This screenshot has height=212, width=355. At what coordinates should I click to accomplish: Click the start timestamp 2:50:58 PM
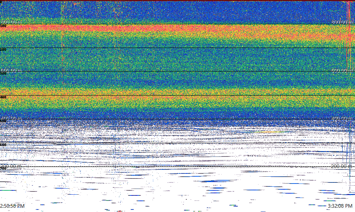pos(12,206)
